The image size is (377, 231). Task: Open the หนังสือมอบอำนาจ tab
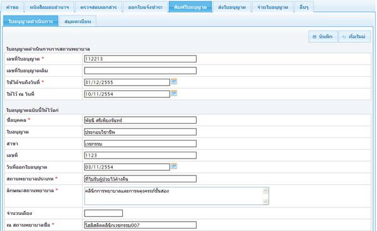point(49,7)
